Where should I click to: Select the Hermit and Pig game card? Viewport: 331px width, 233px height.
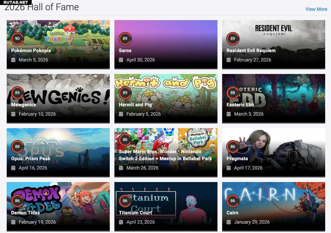(x=166, y=98)
